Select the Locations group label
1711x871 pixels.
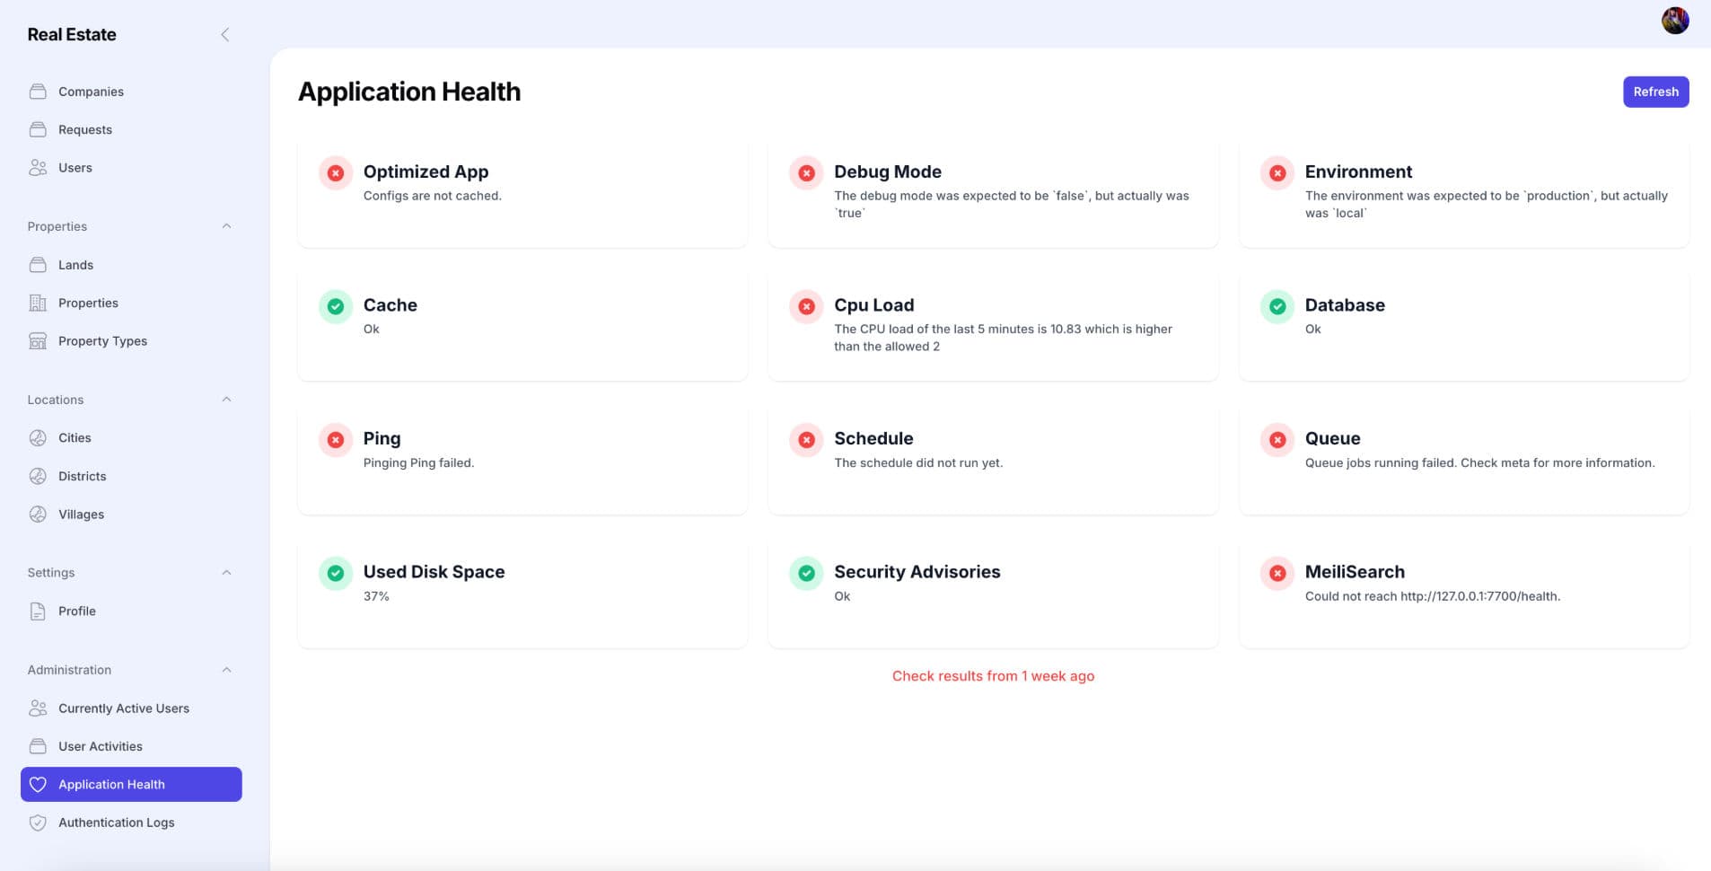[x=56, y=400]
